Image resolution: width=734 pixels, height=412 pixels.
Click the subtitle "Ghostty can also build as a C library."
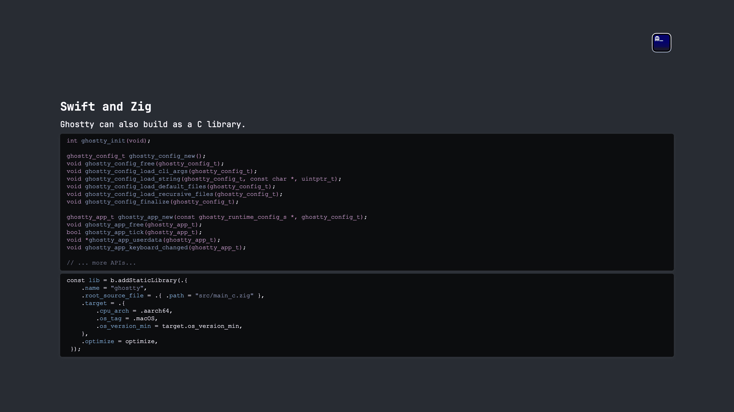pos(153,125)
